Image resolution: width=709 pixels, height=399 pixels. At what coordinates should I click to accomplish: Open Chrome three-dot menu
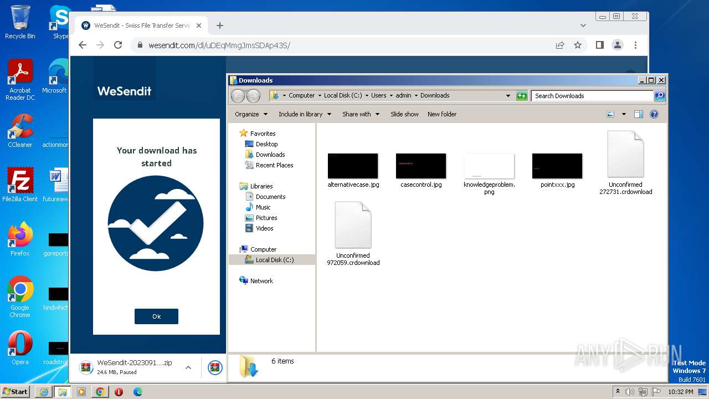(x=635, y=45)
